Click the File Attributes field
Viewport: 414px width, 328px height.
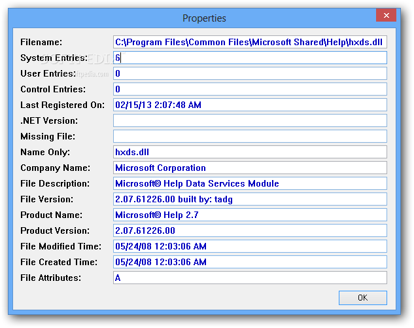click(250, 278)
